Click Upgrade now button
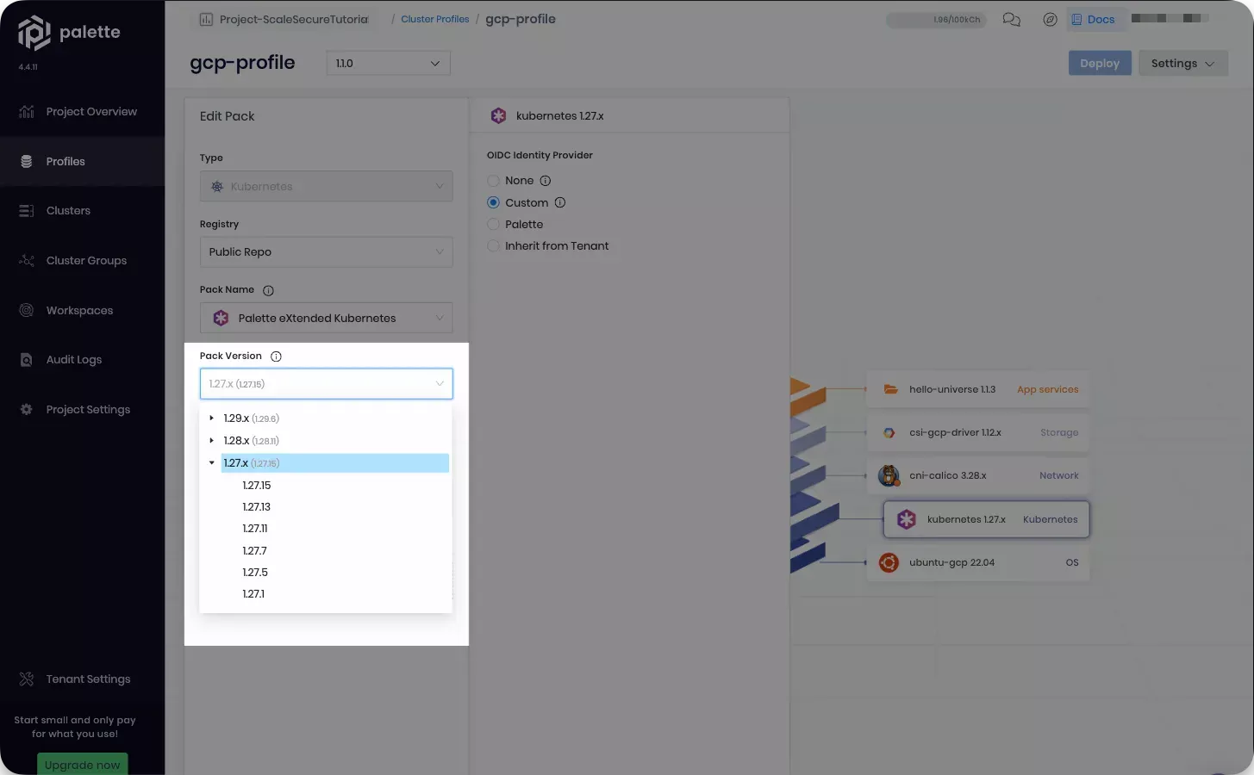 82,765
